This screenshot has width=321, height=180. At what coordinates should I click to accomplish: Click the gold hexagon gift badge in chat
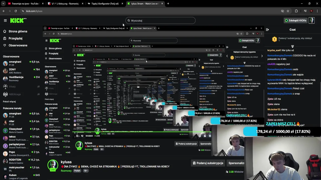(x=274, y=39)
